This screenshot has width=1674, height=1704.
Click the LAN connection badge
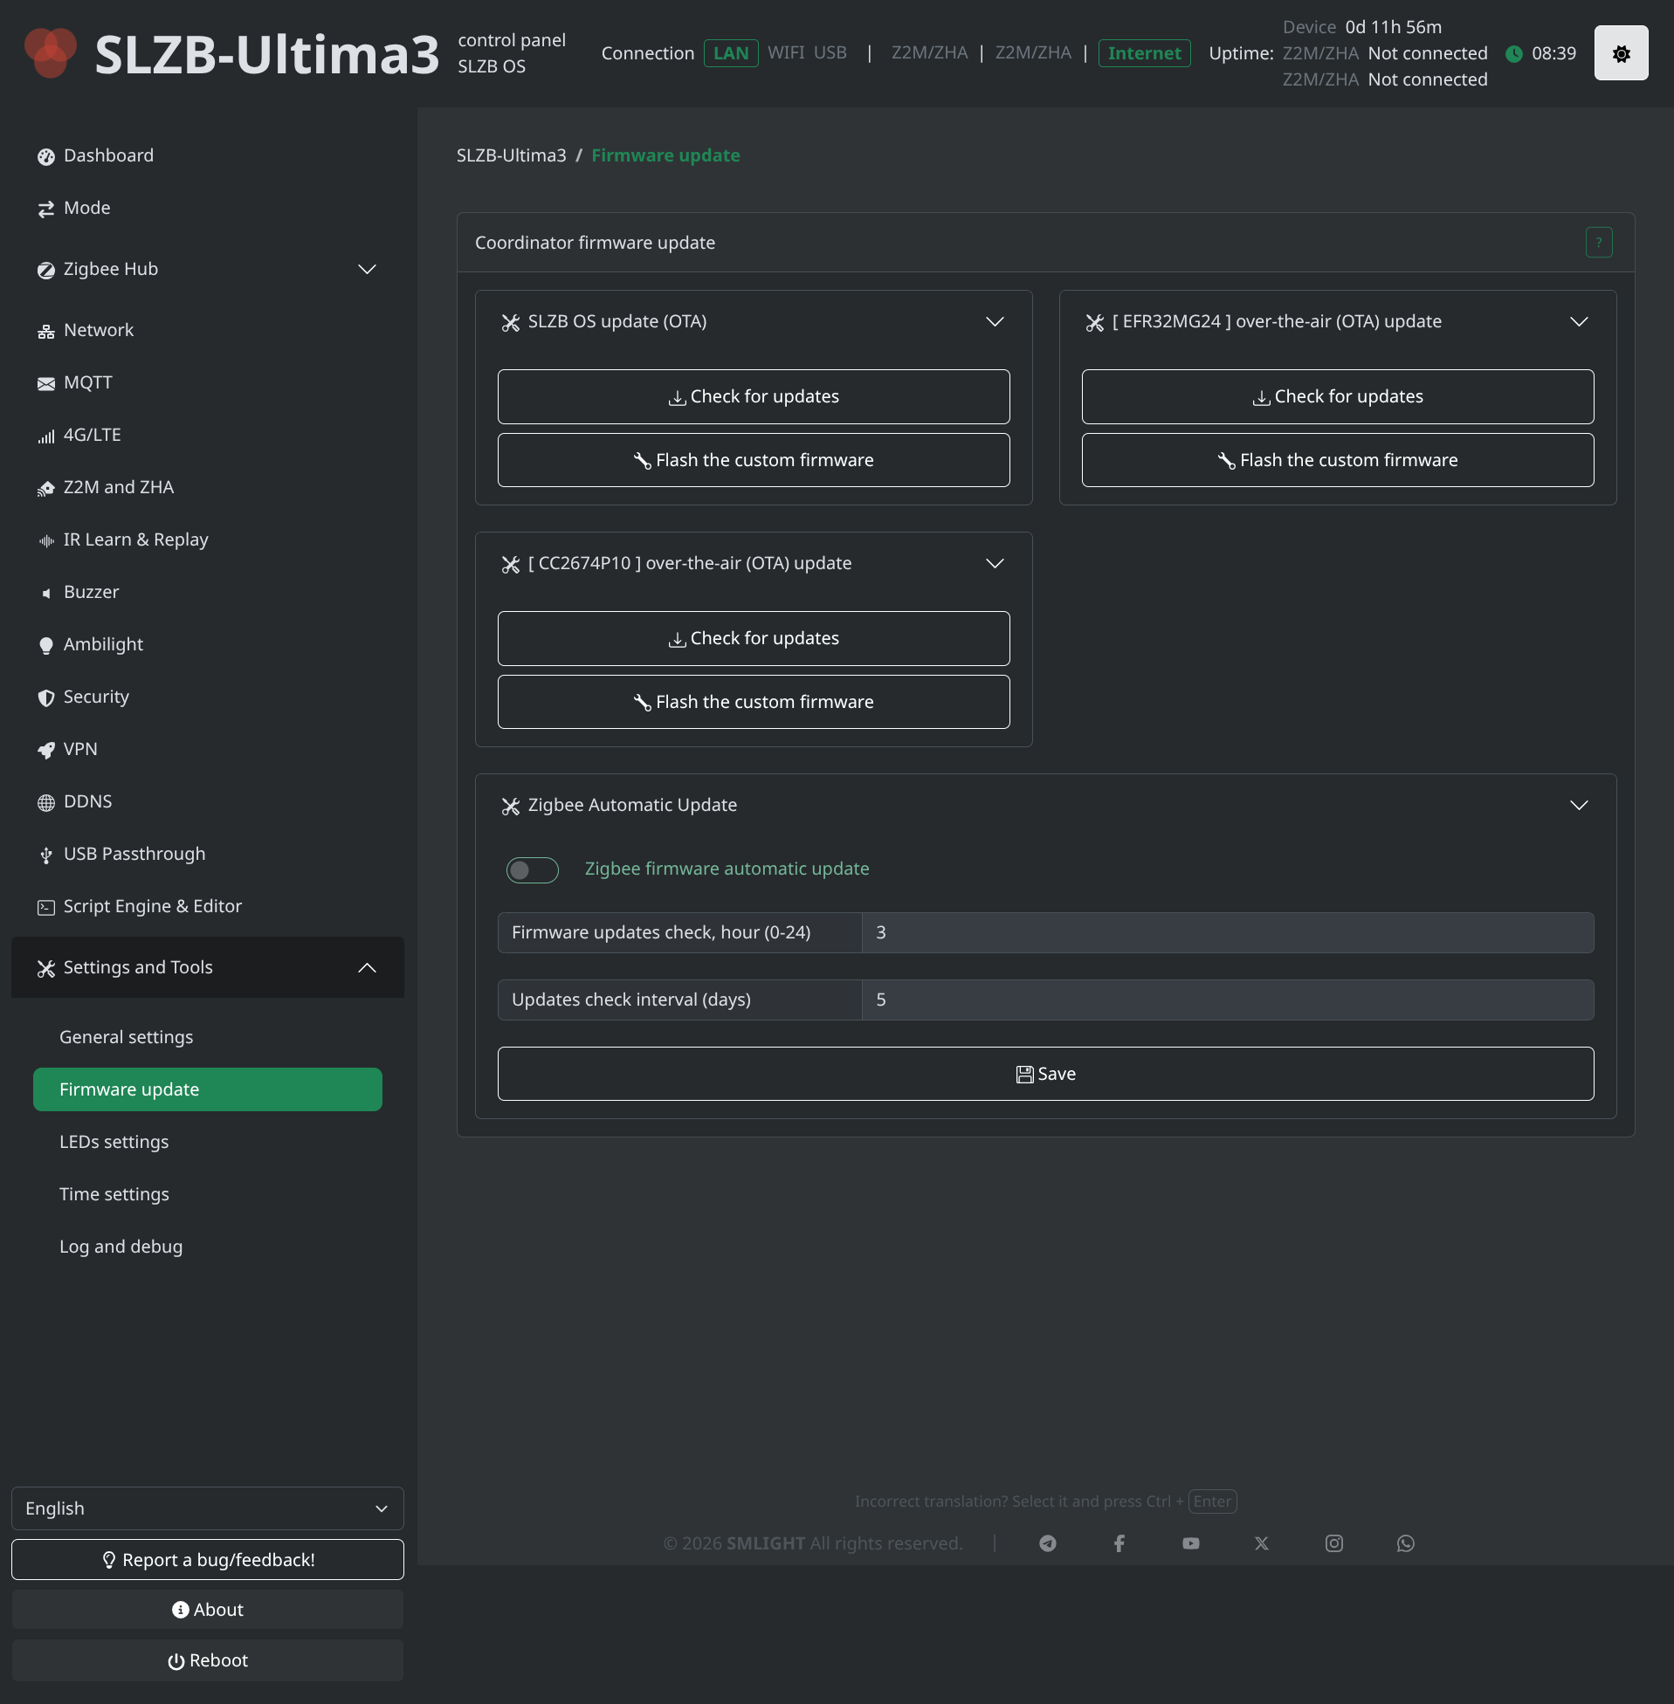(x=731, y=53)
